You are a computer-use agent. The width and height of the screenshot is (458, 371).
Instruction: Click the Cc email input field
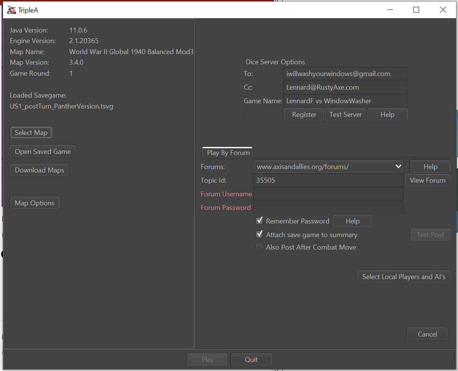point(345,87)
